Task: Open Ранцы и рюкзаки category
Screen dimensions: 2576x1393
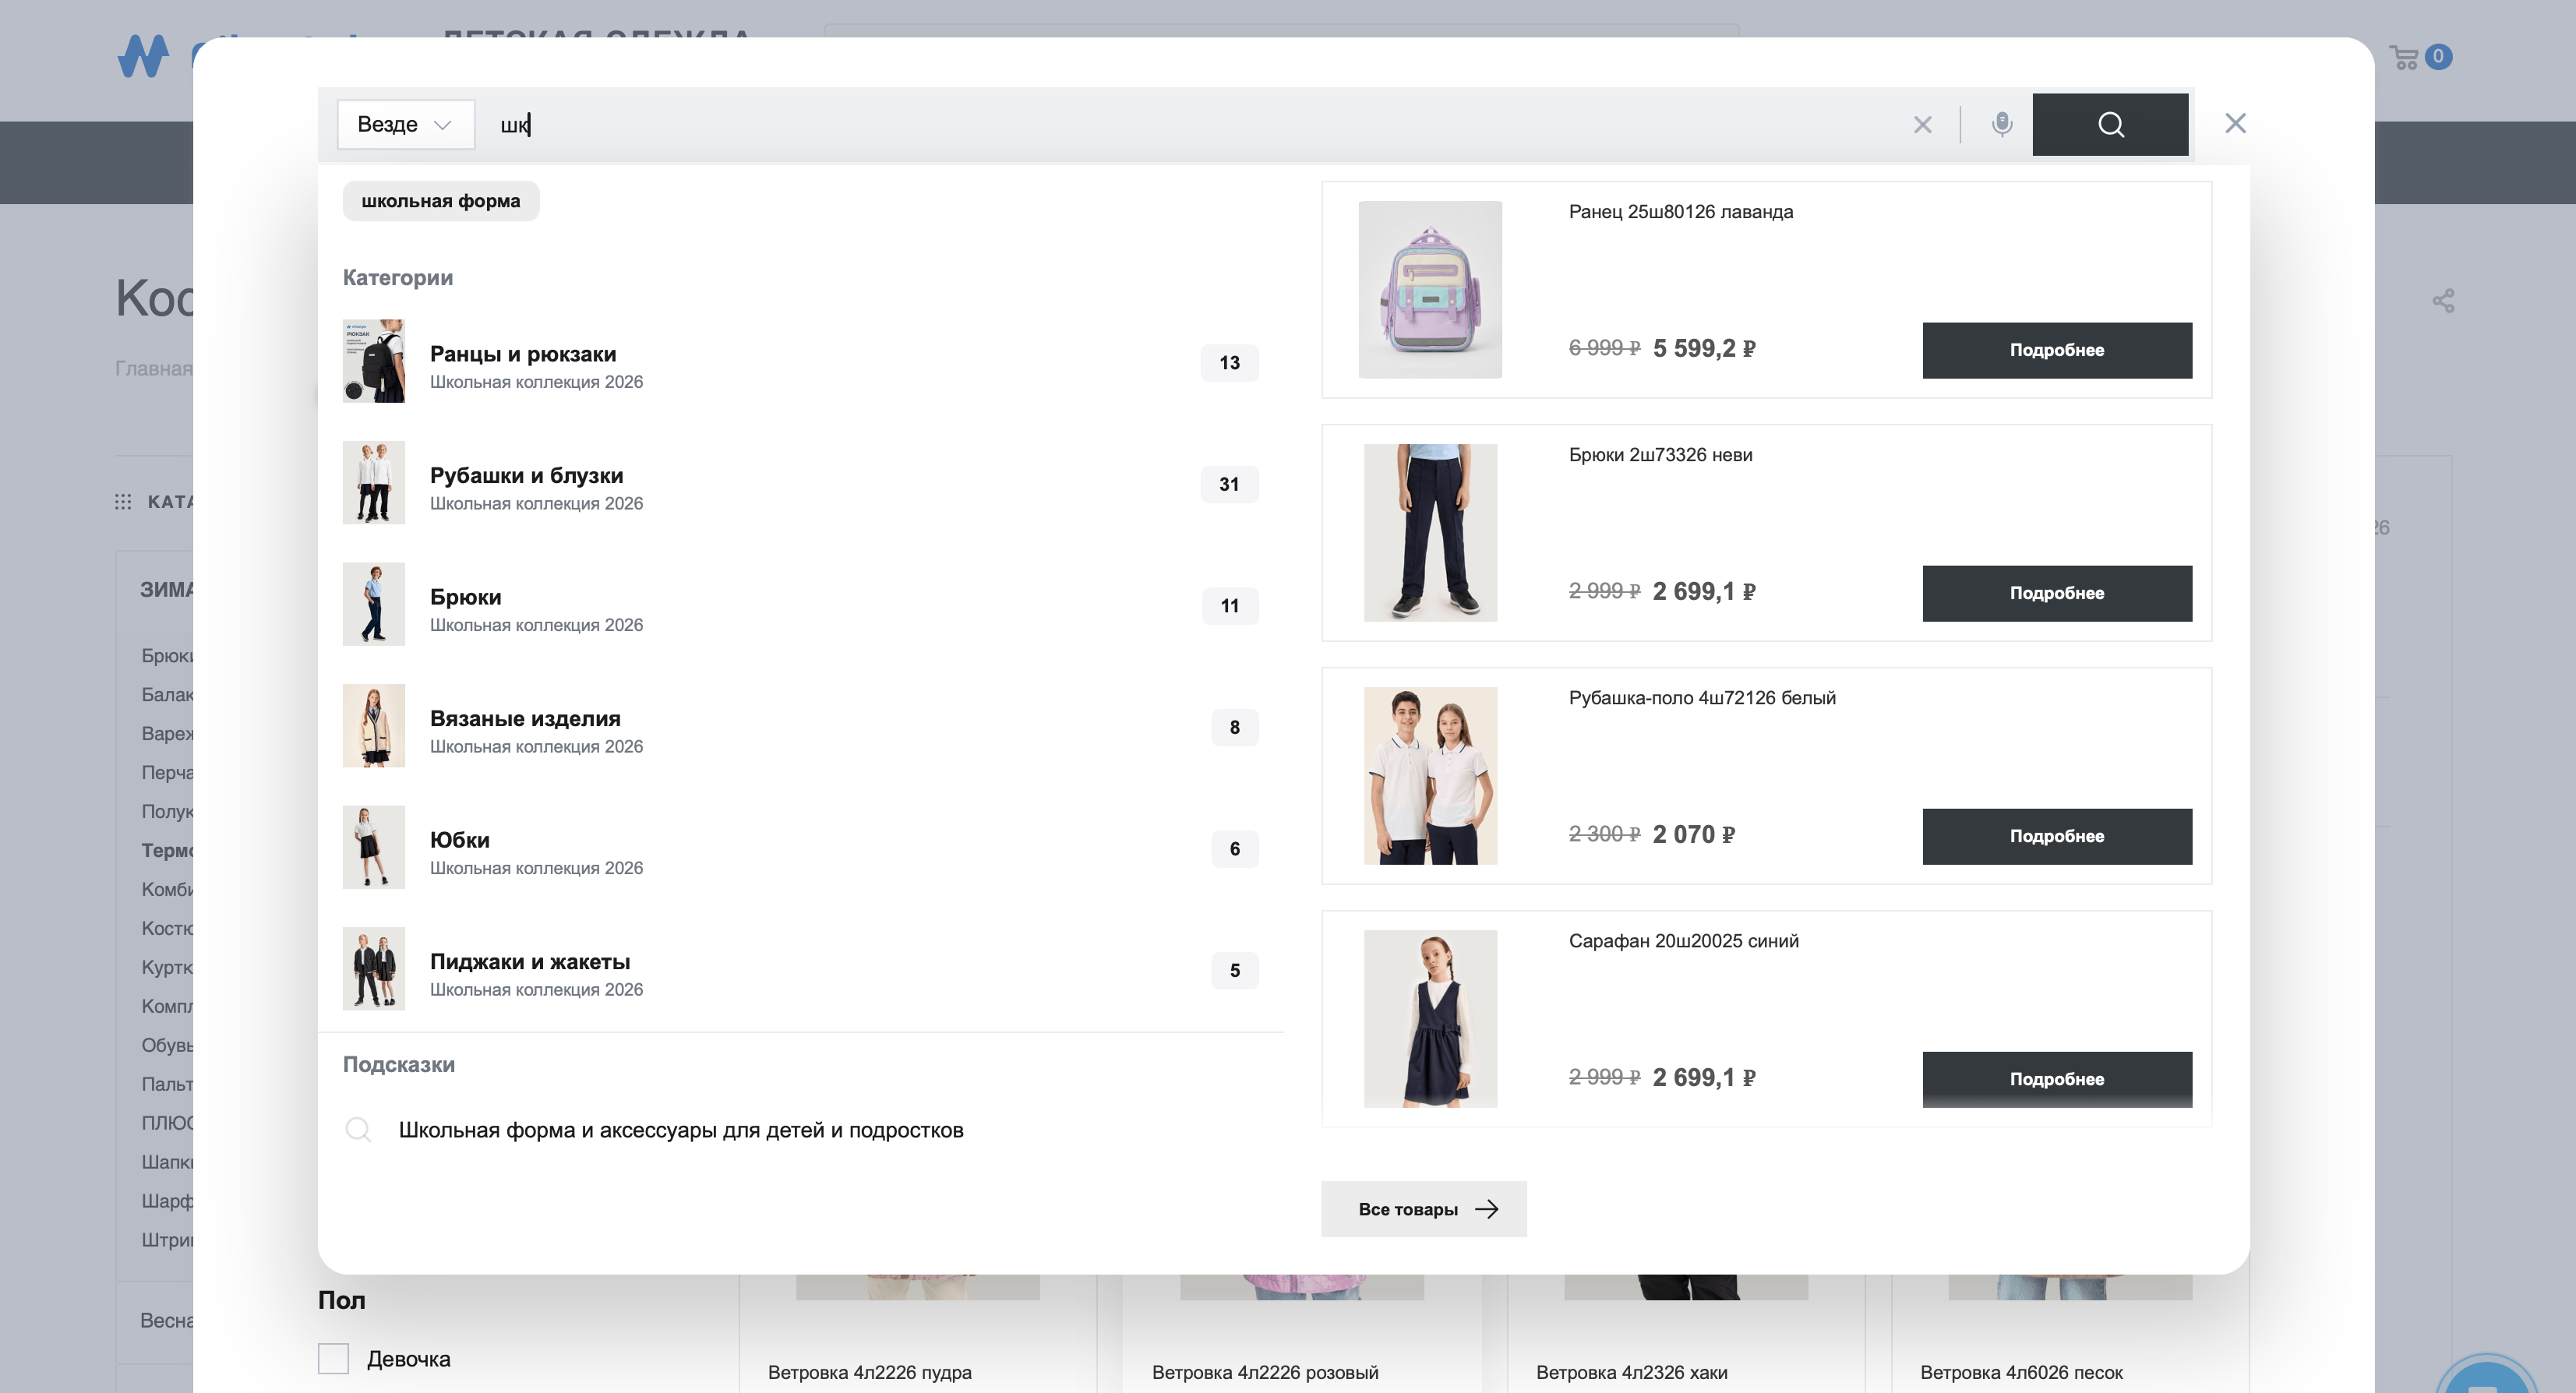Action: point(800,362)
